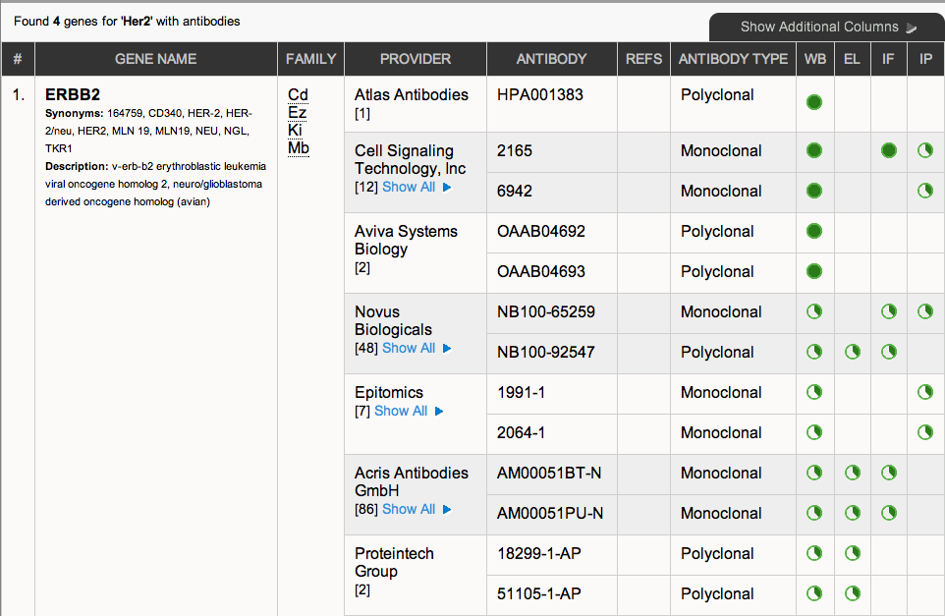Image resolution: width=945 pixels, height=616 pixels.
Task: Open the ERBB2 gene name
Action: click(73, 95)
